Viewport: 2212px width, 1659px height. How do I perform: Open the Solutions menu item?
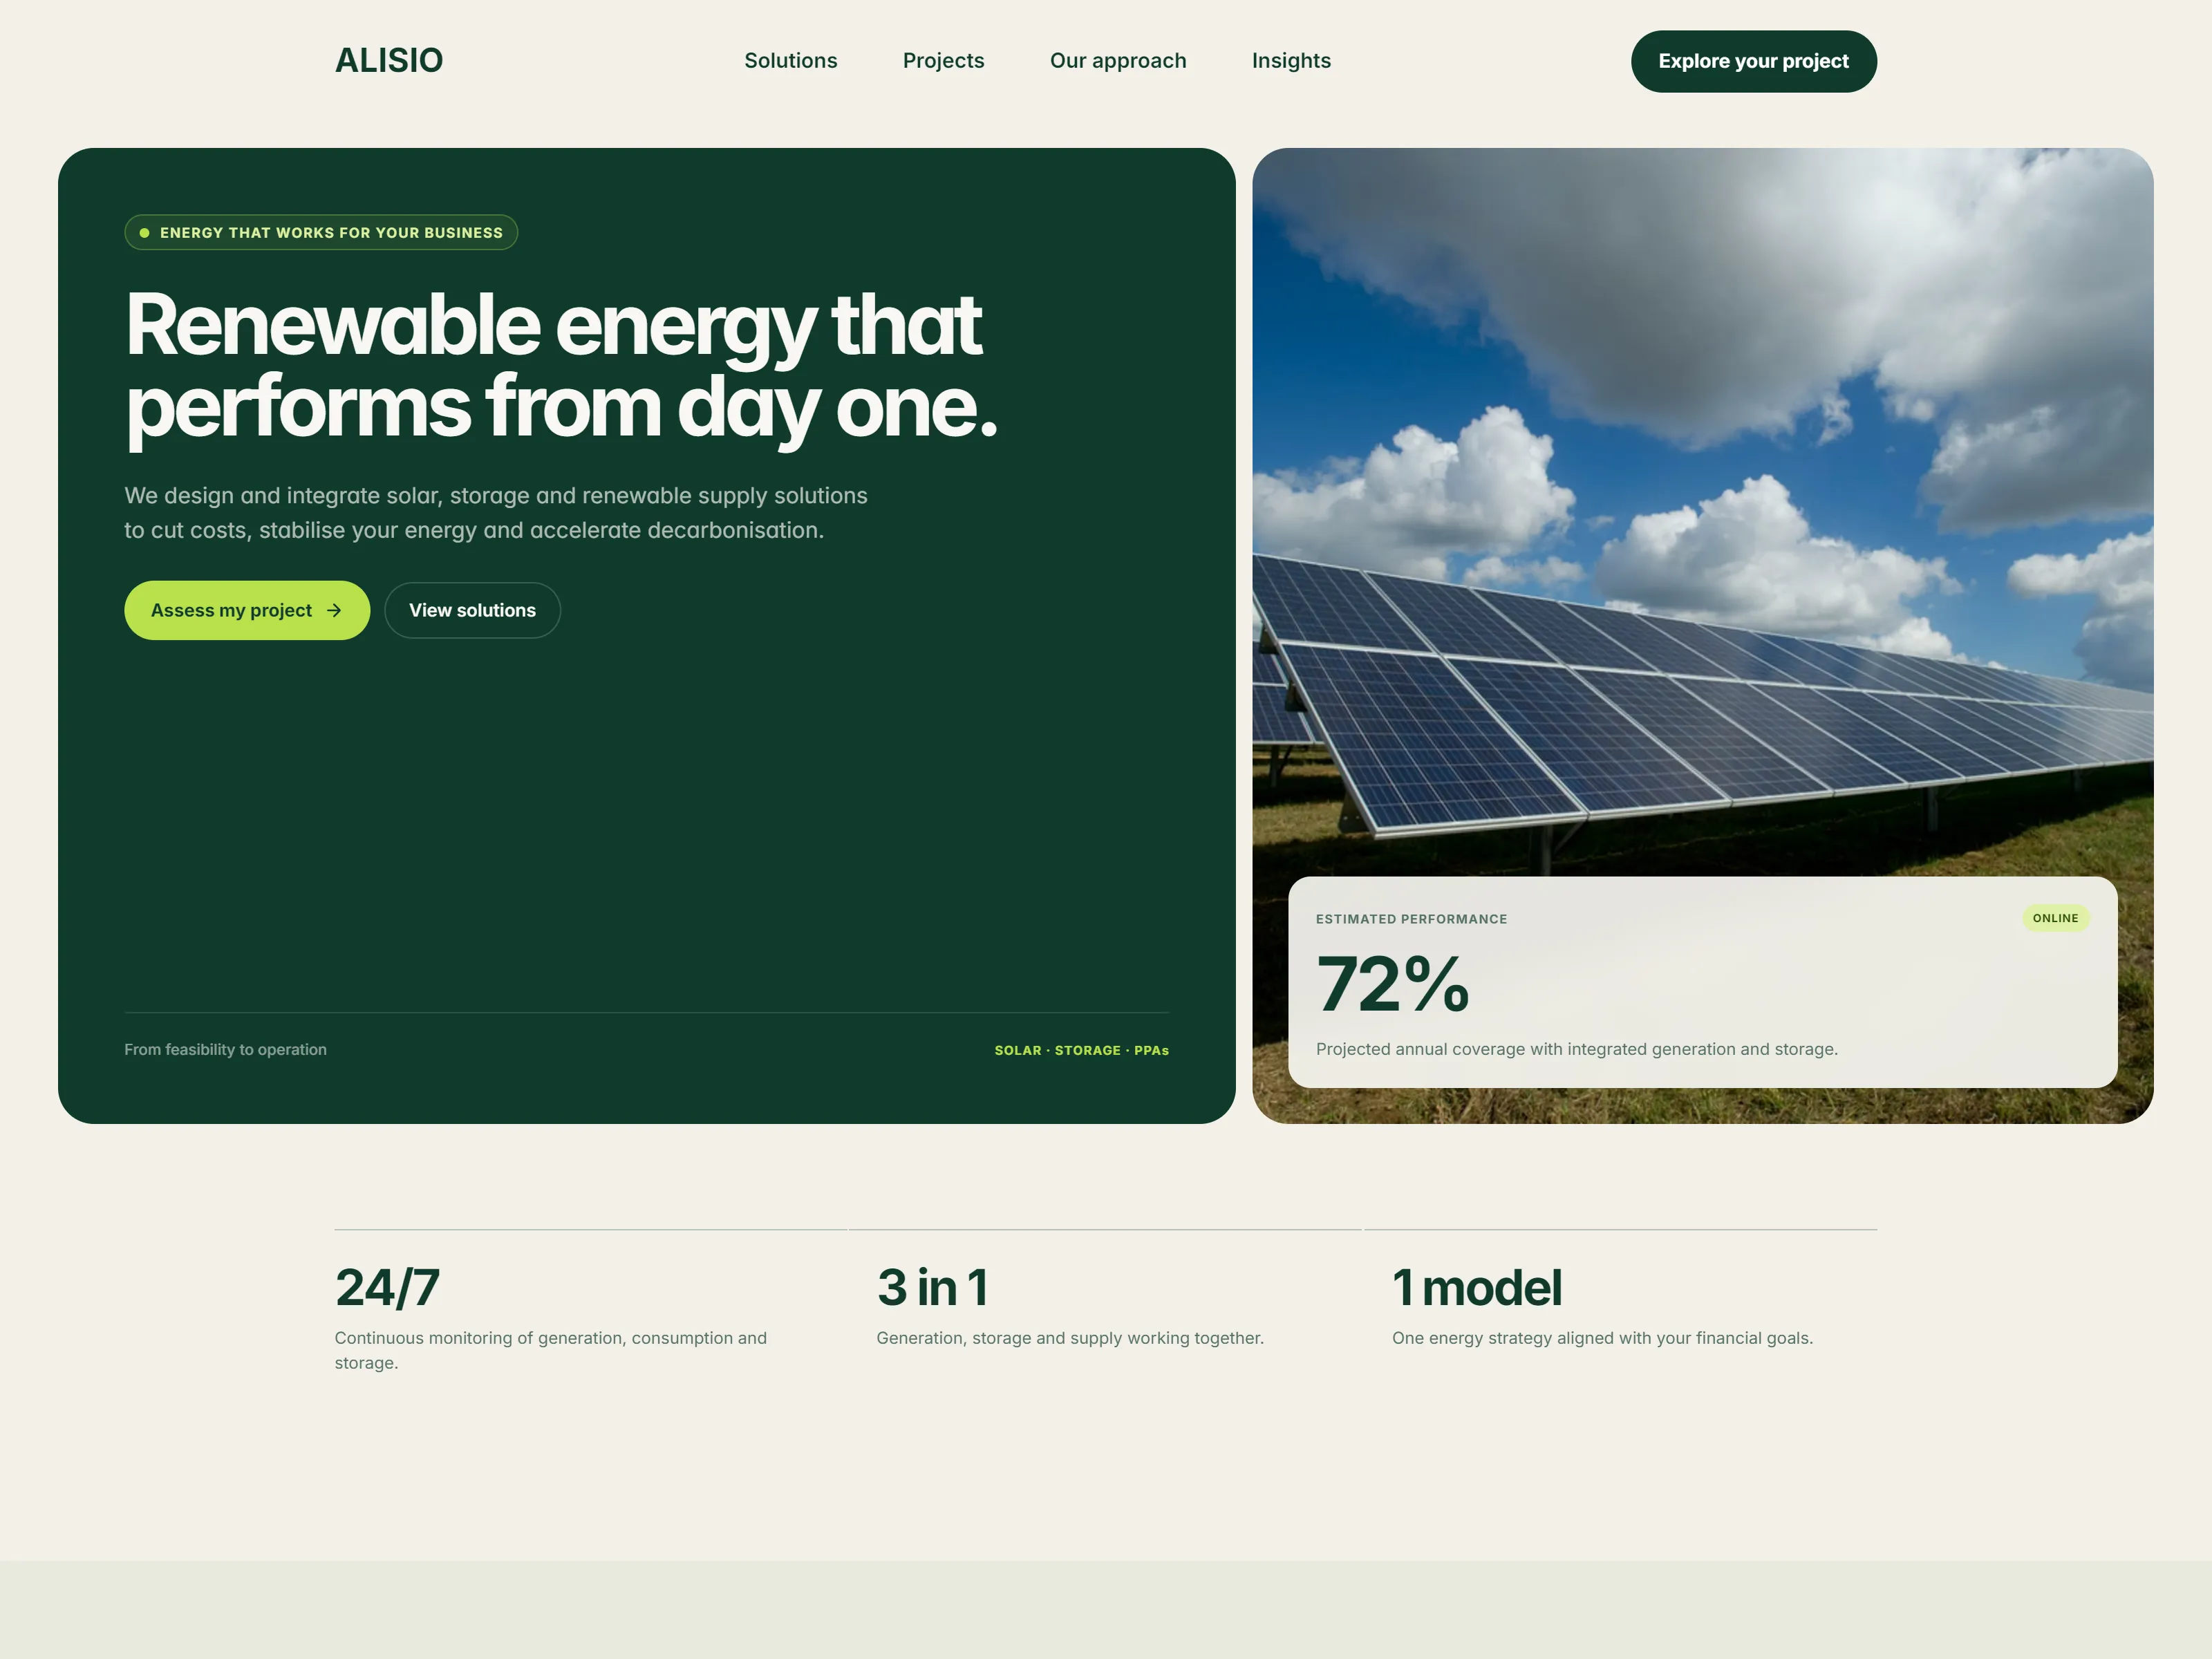click(x=790, y=61)
